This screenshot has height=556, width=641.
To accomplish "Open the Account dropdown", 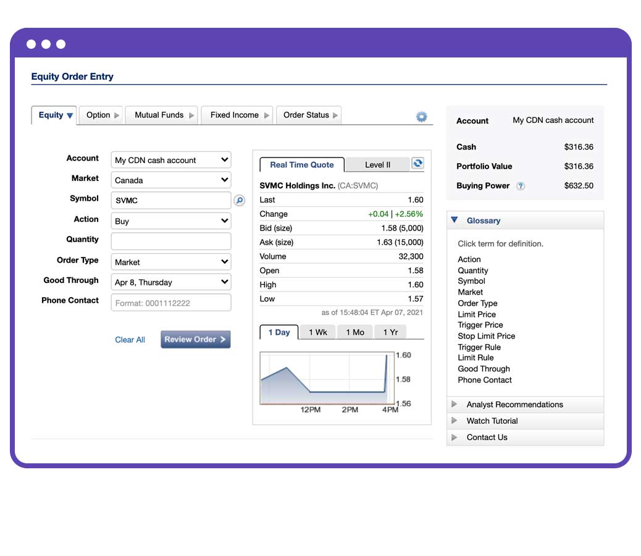I will (170, 159).
